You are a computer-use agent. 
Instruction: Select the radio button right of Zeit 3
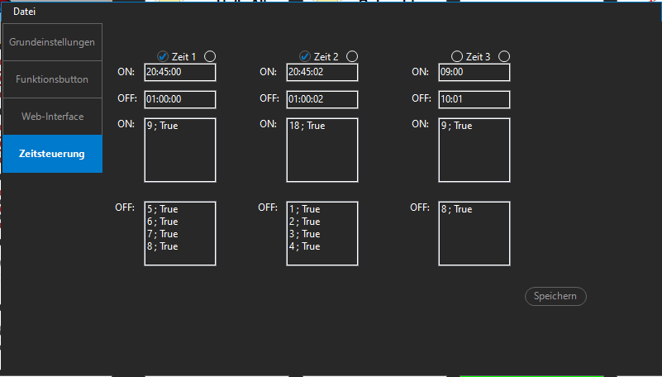point(504,56)
